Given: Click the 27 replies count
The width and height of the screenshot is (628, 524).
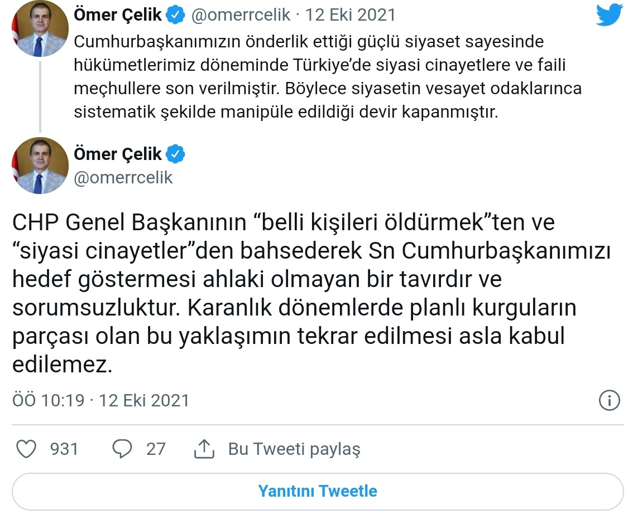Looking at the screenshot, I should tap(157, 448).
